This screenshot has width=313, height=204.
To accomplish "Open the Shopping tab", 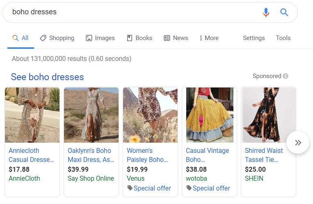I will point(57,38).
